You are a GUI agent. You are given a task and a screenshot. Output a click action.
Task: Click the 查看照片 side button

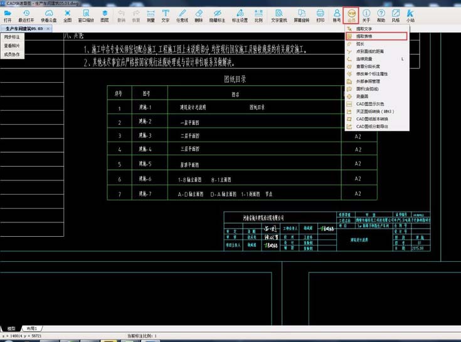[12, 46]
